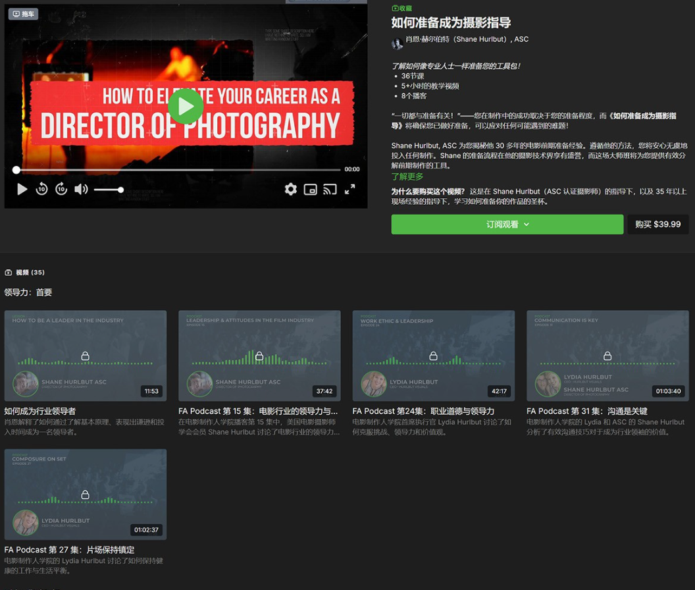Click 了解更多 to read more
This screenshot has width=695, height=590.
point(407,176)
